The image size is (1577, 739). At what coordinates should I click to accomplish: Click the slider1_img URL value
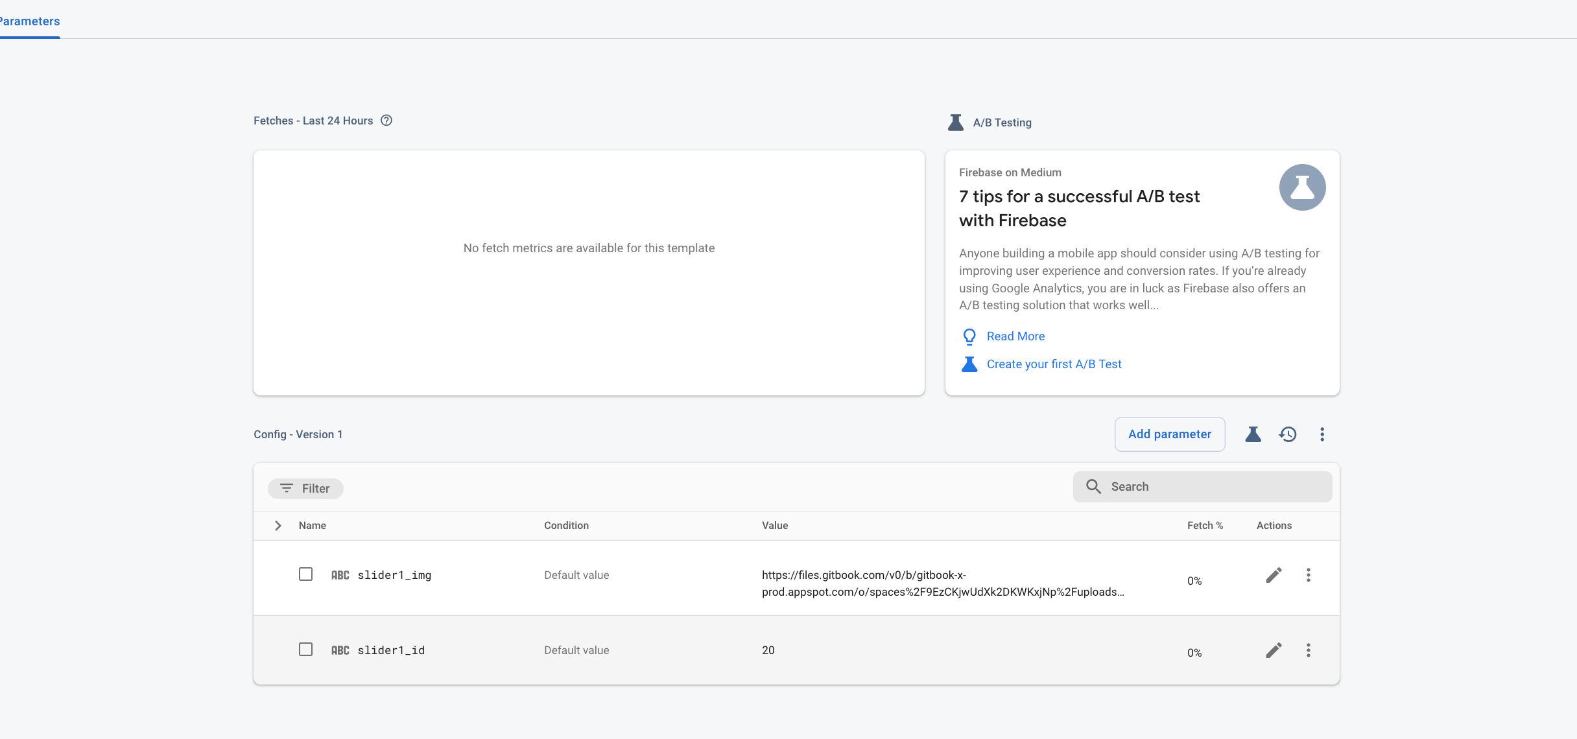click(942, 583)
